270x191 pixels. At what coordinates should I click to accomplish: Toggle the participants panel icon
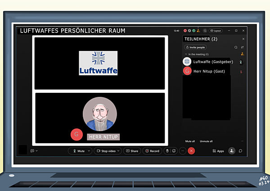click(232, 151)
